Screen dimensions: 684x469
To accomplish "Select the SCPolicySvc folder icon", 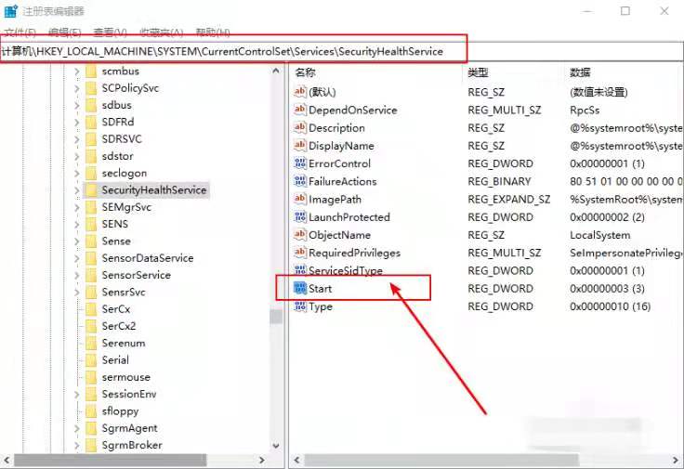I will coord(91,88).
